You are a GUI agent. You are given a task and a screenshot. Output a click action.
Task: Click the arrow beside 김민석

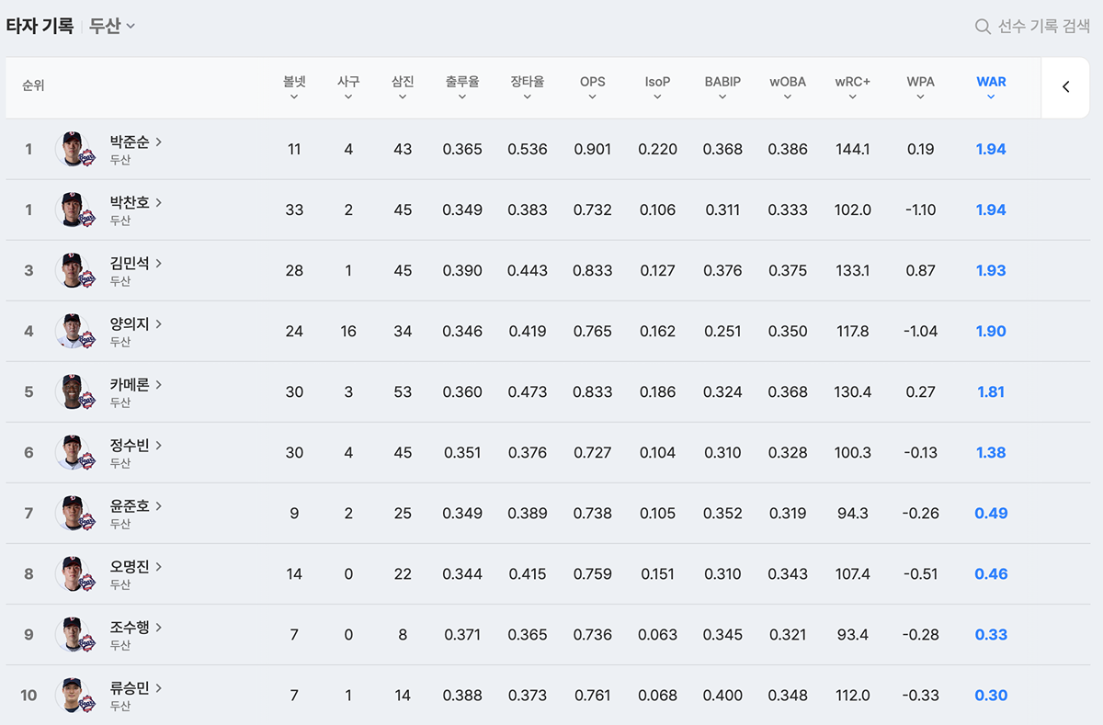(x=159, y=263)
